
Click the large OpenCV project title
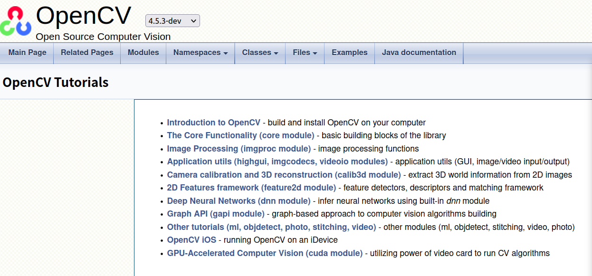84,16
